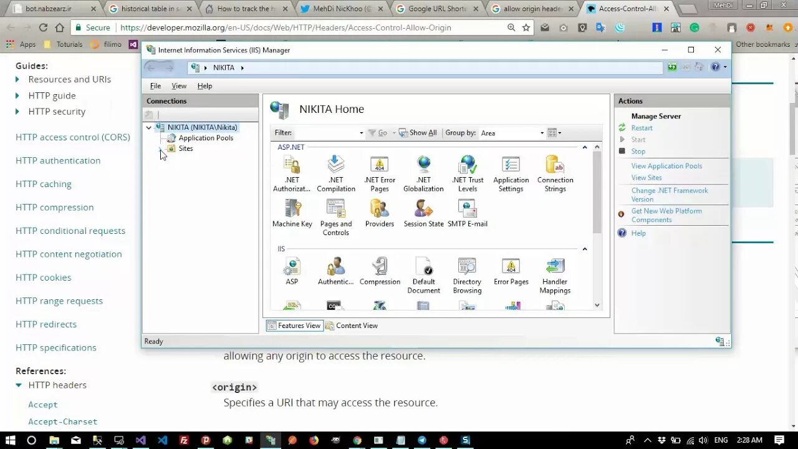Image resolution: width=798 pixels, height=449 pixels.
Task: Click the Chrome bookmark star icon
Action: (x=526, y=27)
